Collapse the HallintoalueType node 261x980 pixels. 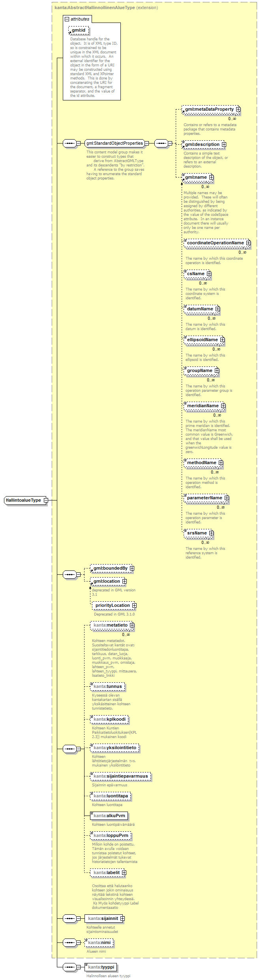point(46,500)
